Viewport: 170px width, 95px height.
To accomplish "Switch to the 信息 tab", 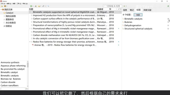I will click(125, 10).
